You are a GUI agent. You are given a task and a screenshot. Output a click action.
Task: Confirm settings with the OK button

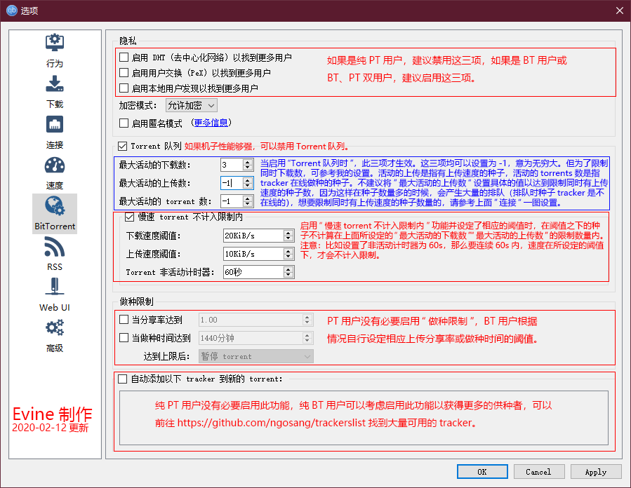[x=482, y=472]
